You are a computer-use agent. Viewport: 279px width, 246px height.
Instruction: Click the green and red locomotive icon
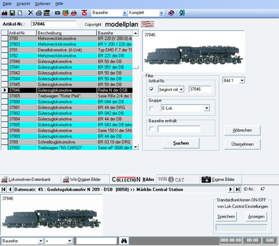pos(66,13)
